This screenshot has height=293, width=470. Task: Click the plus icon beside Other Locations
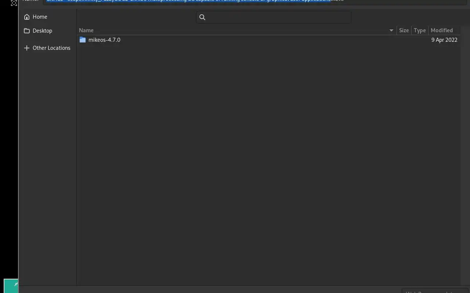pyautogui.click(x=26, y=48)
